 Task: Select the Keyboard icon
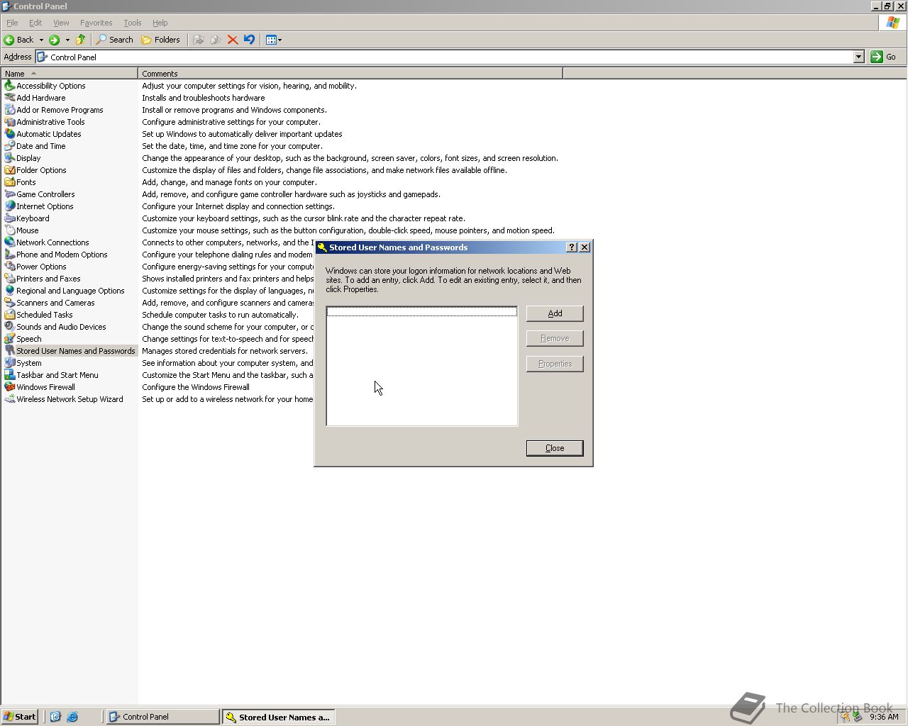9,218
